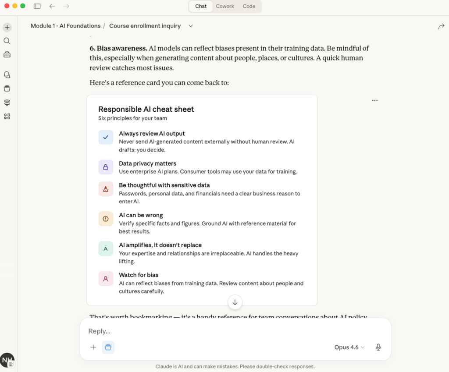Screen dimensions: 449x372
Task: Click the share icon at top right
Action: tap(441, 26)
